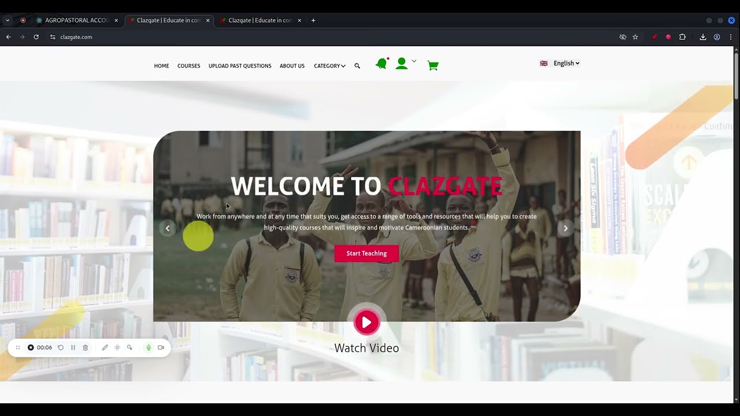Click the first recording-indicator tab
Screen dimensions: 740x416
coord(23,20)
